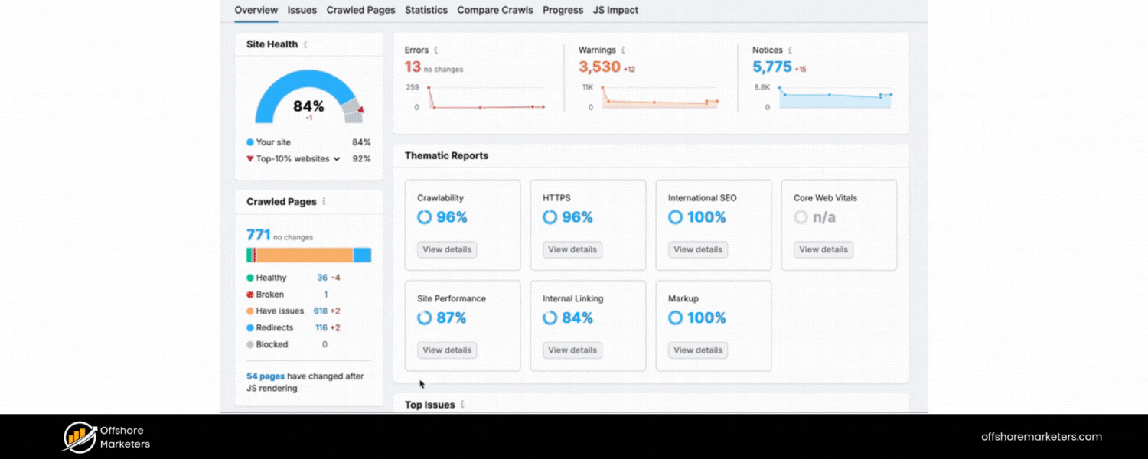The width and height of the screenshot is (1148, 459).
Task: Click View details under HTTPS
Action: pyautogui.click(x=572, y=249)
